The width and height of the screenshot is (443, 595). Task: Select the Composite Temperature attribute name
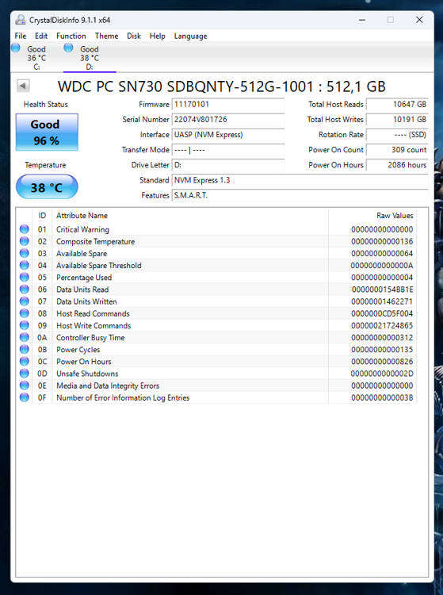point(96,242)
